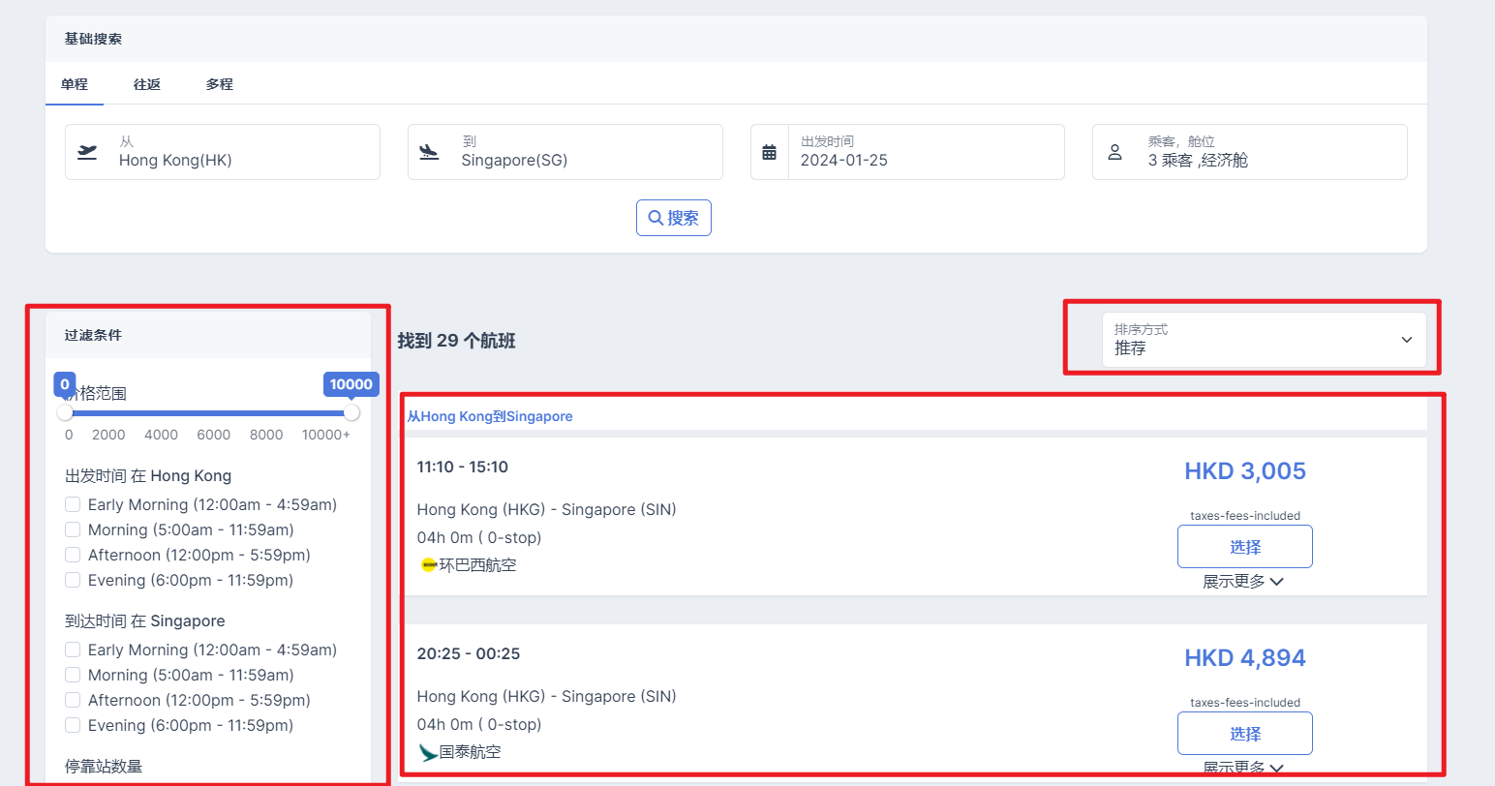The height and width of the screenshot is (786, 1495).
Task: Click the sort dropdown chevron arrow
Action: [1406, 340]
